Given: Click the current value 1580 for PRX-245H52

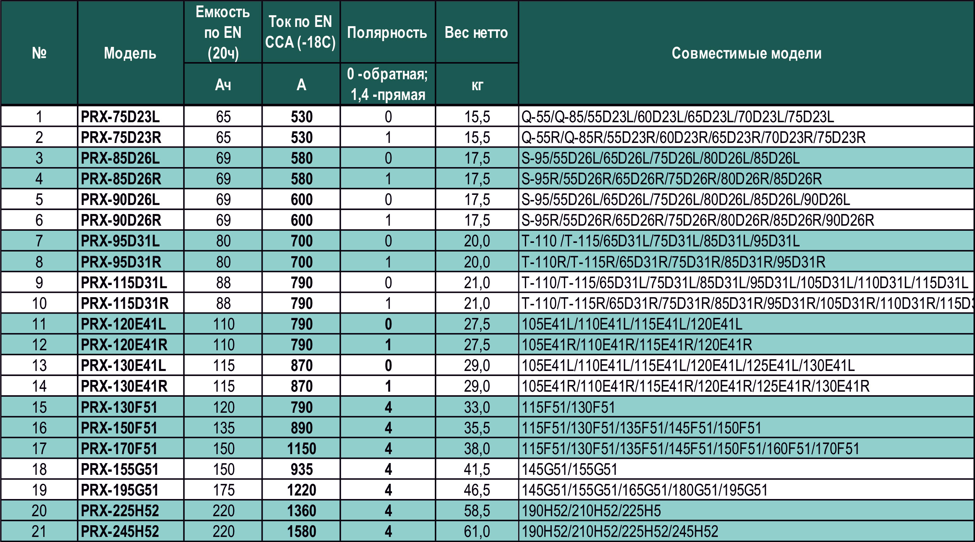Looking at the screenshot, I should [301, 531].
